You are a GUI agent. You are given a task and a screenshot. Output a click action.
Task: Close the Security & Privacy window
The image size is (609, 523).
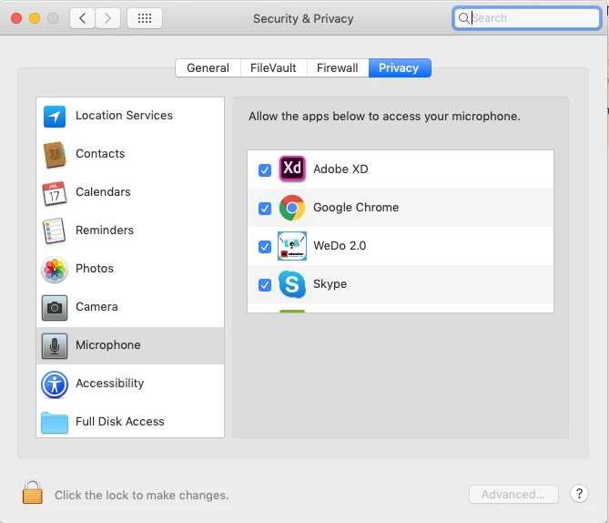16,18
